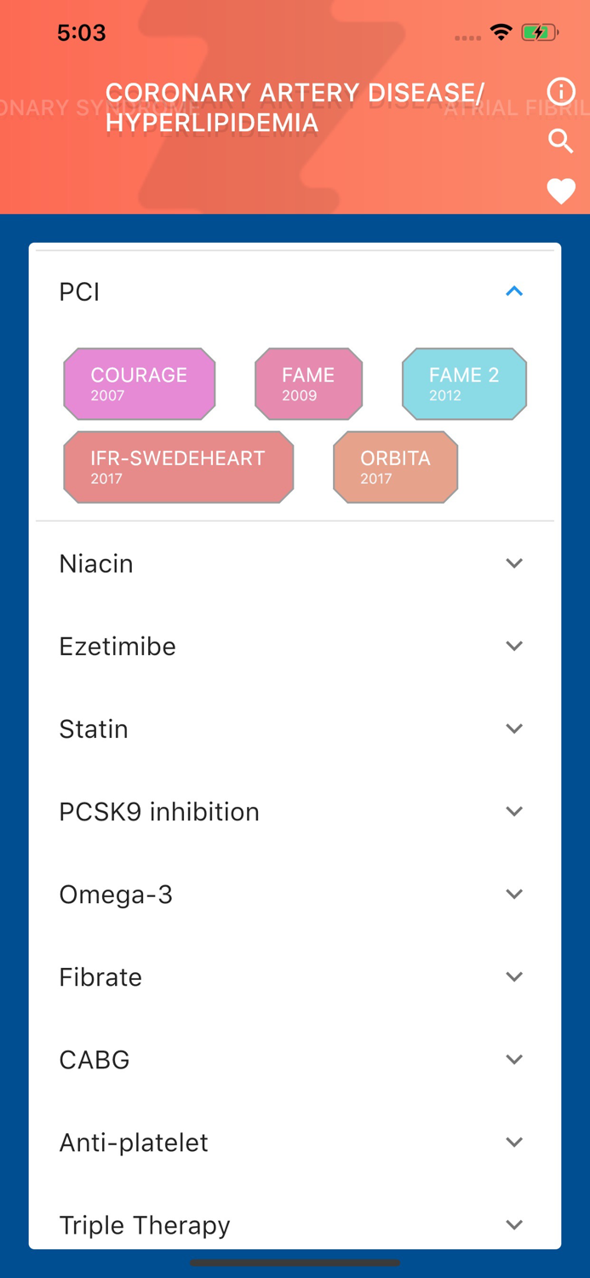This screenshot has height=1278, width=590.
Task: Open the info icon in the header
Action: tap(561, 92)
